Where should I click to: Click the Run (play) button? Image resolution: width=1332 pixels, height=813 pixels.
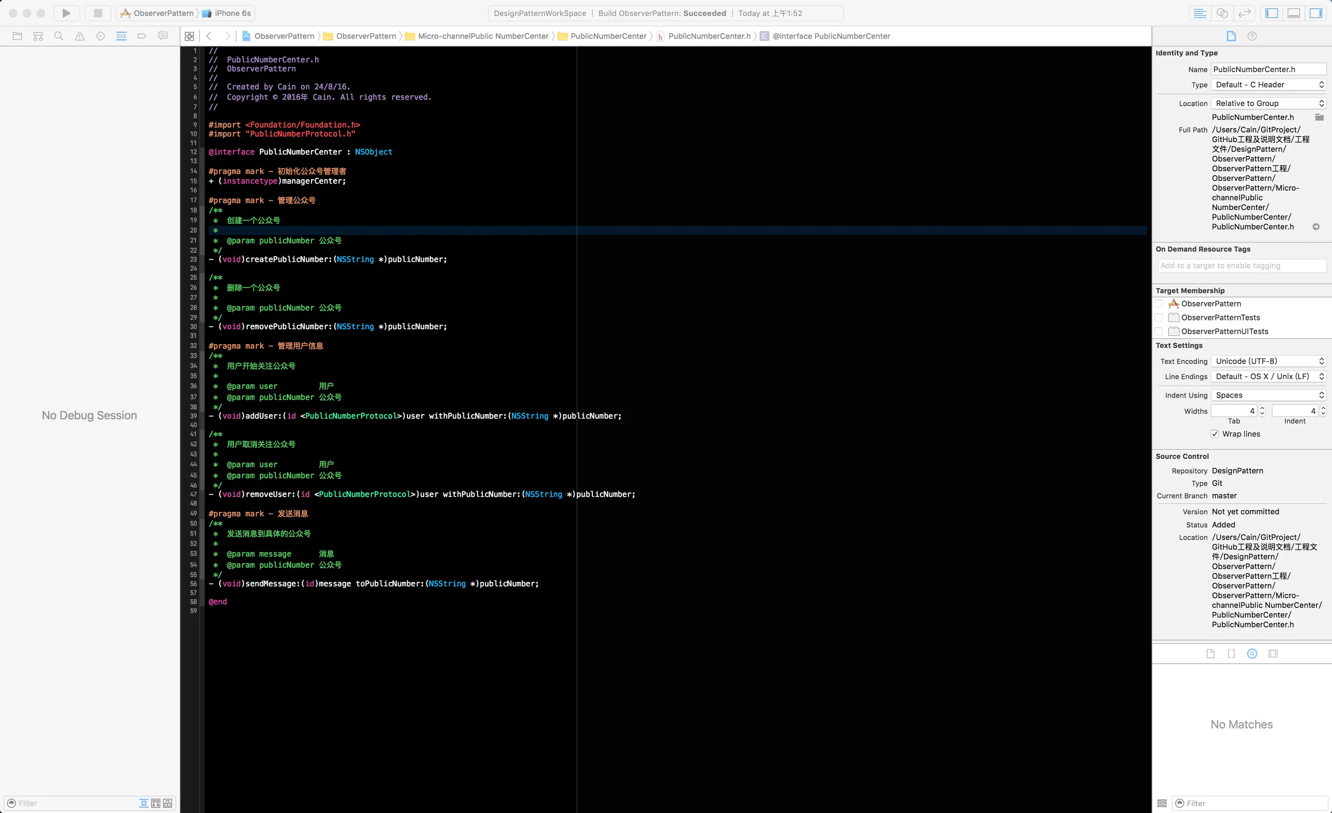67,13
